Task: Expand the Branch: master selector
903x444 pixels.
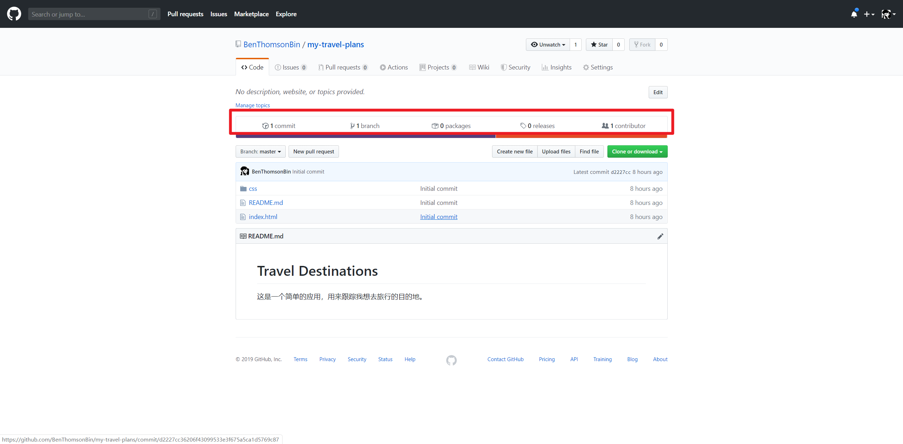Action: click(261, 151)
